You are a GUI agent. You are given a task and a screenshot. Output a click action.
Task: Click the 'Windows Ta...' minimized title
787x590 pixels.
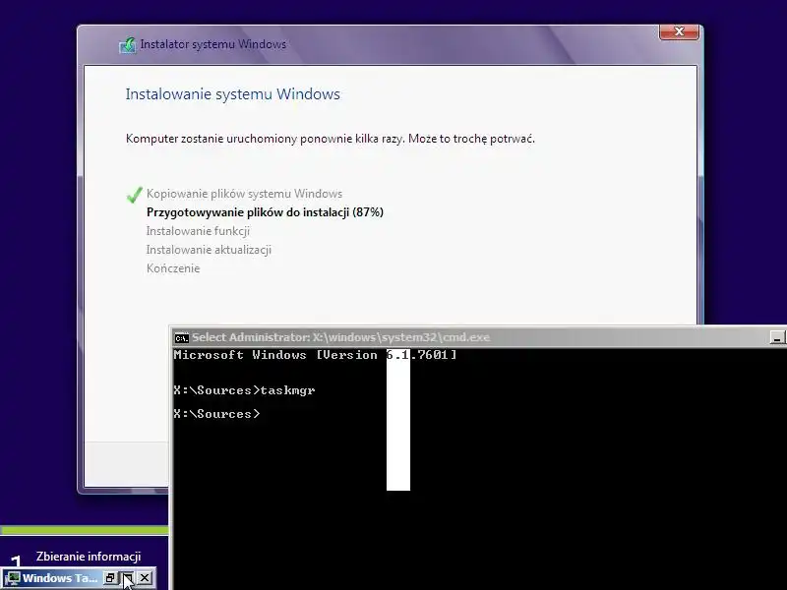tap(60, 578)
